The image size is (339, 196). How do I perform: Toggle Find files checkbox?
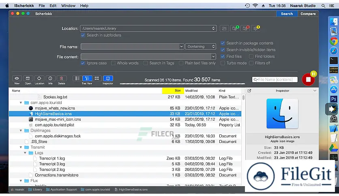[223, 56]
